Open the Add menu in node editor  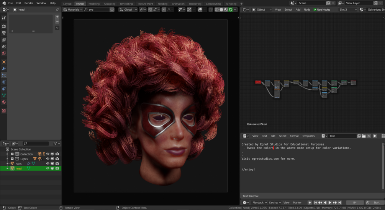[298, 10]
